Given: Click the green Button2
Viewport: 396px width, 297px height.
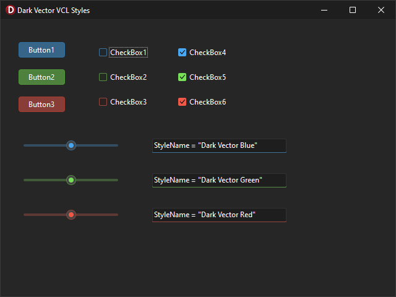Looking at the screenshot, I should pyautogui.click(x=41, y=77).
